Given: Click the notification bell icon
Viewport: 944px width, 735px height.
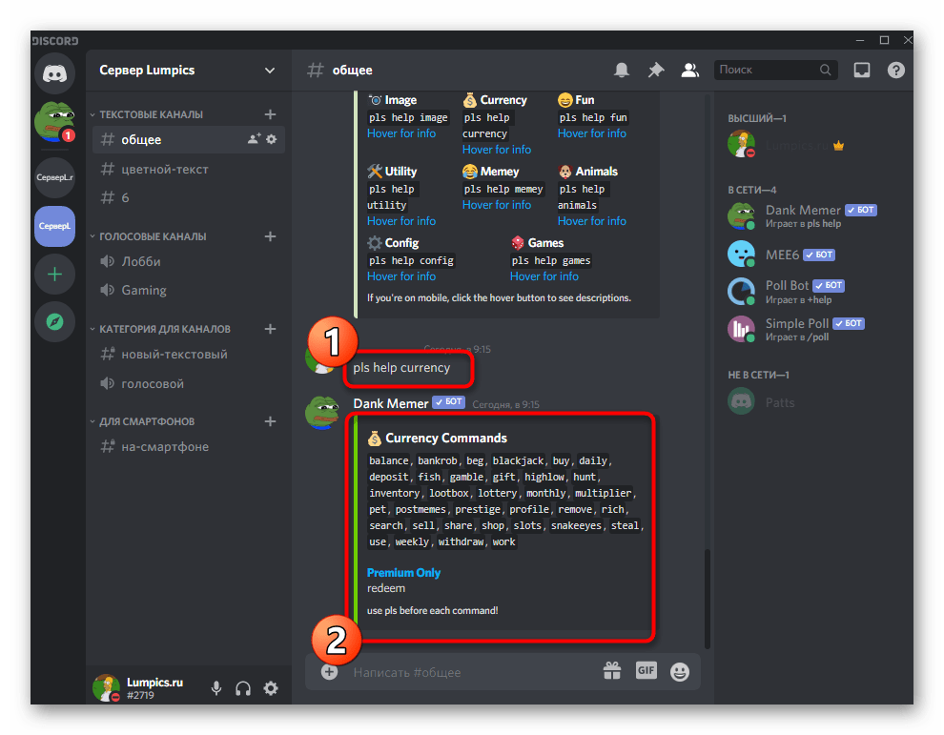Looking at the screenshot, I should coord(622,70).
